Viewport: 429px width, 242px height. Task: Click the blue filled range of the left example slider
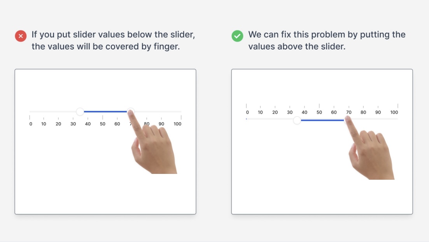[x=105, y=112]
